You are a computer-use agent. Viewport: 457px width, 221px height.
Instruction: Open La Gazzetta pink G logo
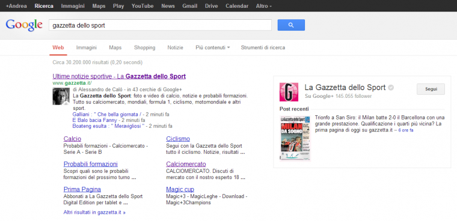pyautogui.click(x=289, y=92)
